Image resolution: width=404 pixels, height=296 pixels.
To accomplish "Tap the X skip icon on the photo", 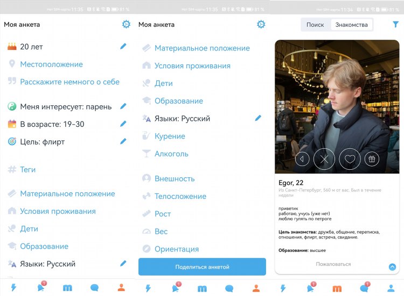I will click(324, 159).
